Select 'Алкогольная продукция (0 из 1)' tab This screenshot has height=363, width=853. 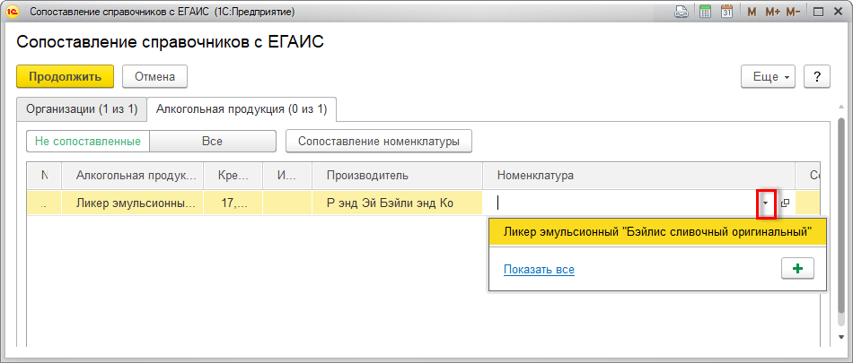[242, 109]
